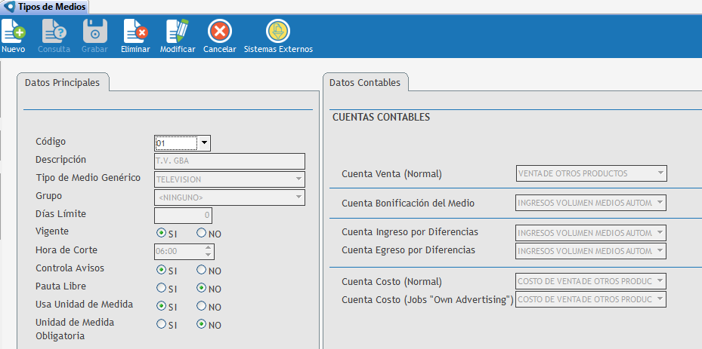
Task: Click the Tipos de Medios window icon
Action: (x=9, y=7)
